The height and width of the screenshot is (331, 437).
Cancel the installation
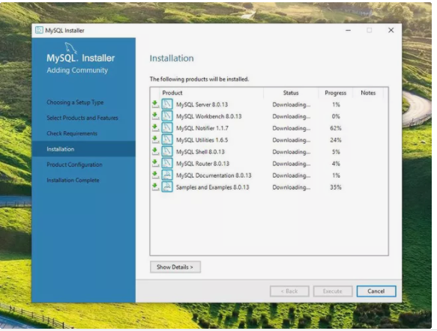pyautogui.click(x=376, y=291)
